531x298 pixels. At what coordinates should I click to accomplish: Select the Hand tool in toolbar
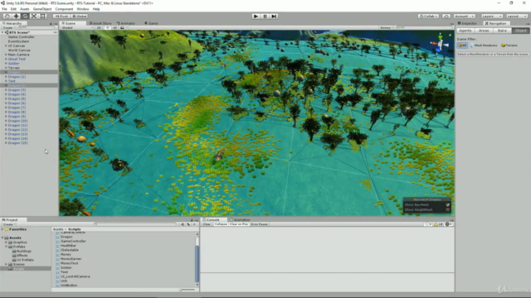[7, 17]
